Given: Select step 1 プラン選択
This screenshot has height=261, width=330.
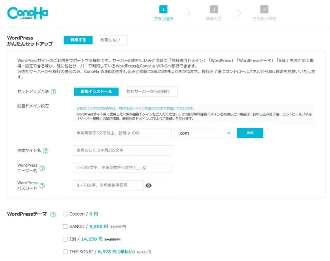Looking at the screenshot, I should click(x=163, y=13).
